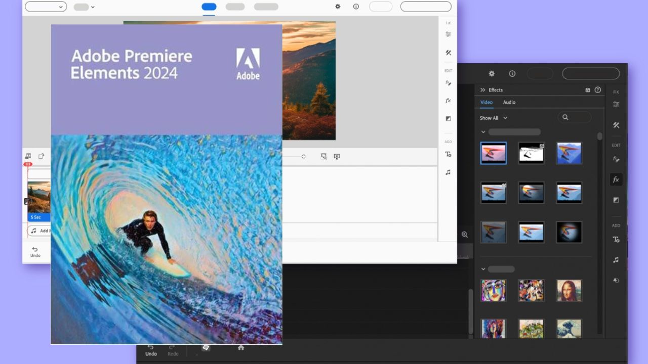Select highlighted fx Effects icon in dark sidebar
Viewport: 648px width, 364px height.
click(x=616, y=179)
